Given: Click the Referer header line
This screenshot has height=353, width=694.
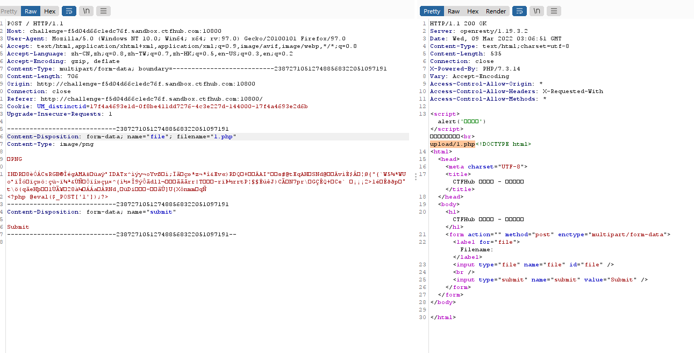Looking at the screenshot, I should click(135, 99).
